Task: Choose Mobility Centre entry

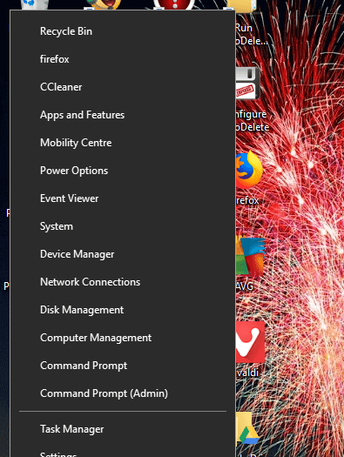Action: pyautogui.click(x=123, y=143)
